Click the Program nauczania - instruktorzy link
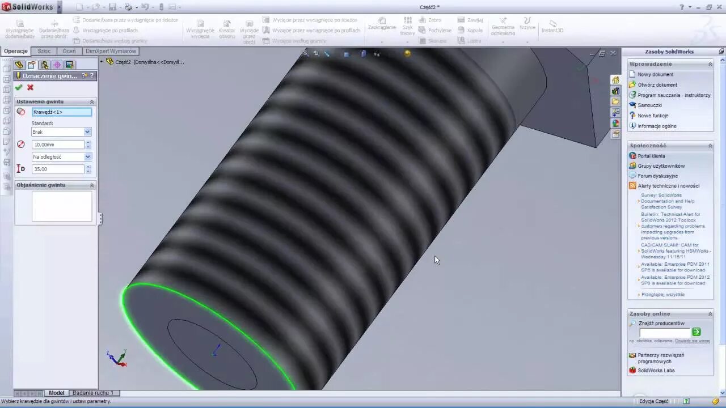 (674, 95)
